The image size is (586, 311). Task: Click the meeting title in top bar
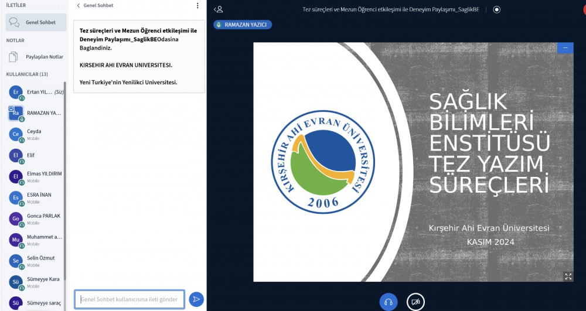click(390, 10)
